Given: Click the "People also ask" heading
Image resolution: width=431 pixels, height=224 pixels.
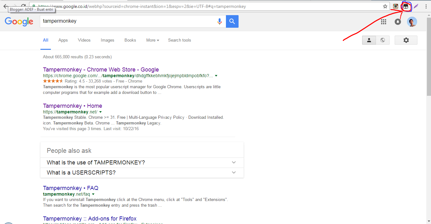Looking at the screenshot, I should [x=69, y=151].
